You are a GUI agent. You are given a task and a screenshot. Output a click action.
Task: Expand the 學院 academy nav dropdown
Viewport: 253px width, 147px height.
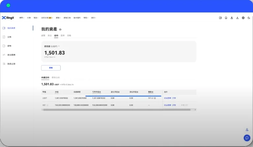pos(86,18)
